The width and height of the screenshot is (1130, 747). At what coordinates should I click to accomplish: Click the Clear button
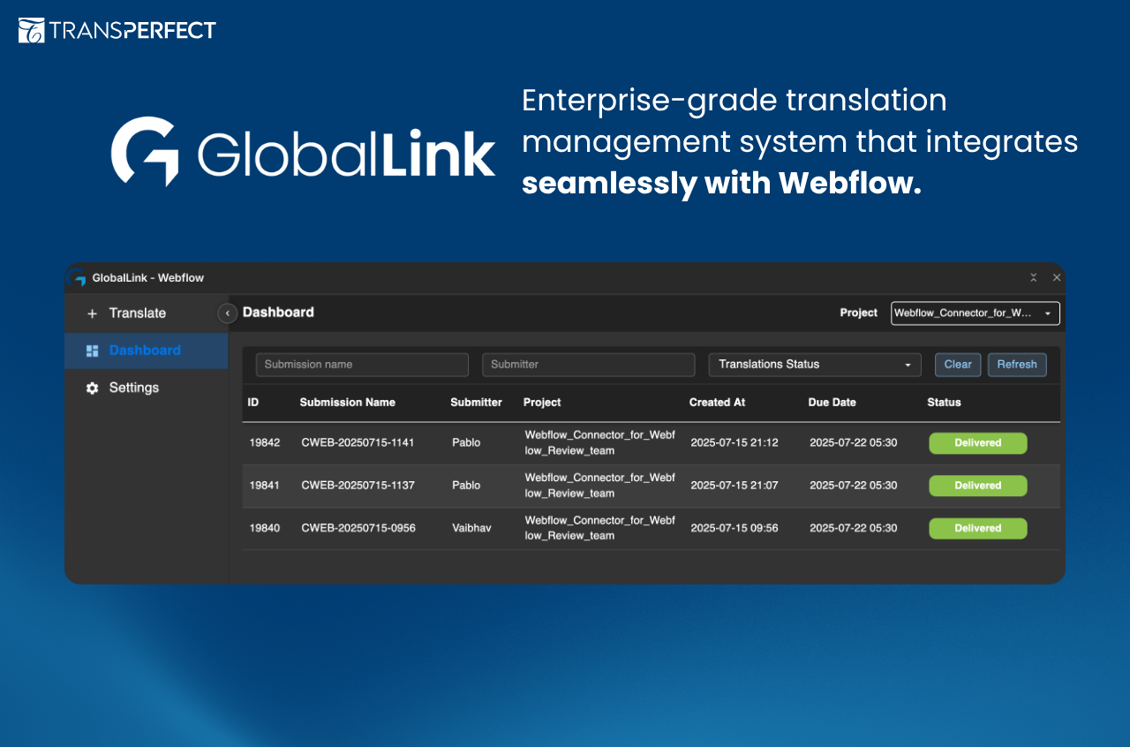[x=958, y=365]
